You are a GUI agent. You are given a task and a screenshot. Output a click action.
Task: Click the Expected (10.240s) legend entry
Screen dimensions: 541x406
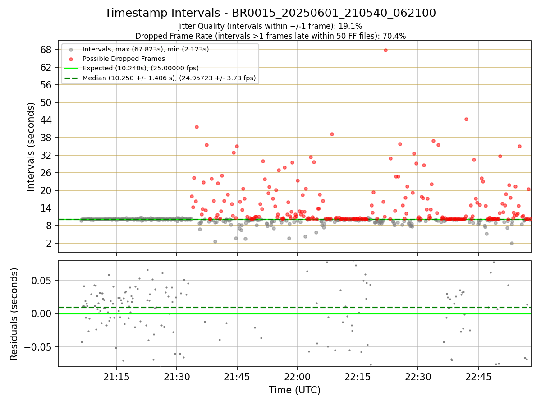coord(141,68)
